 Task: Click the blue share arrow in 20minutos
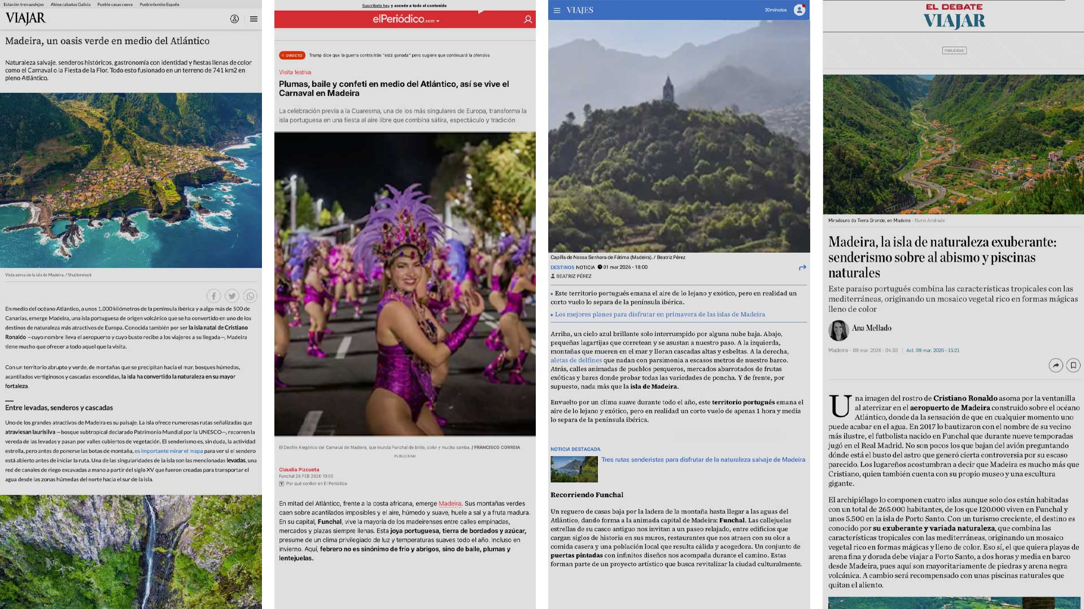802,268
